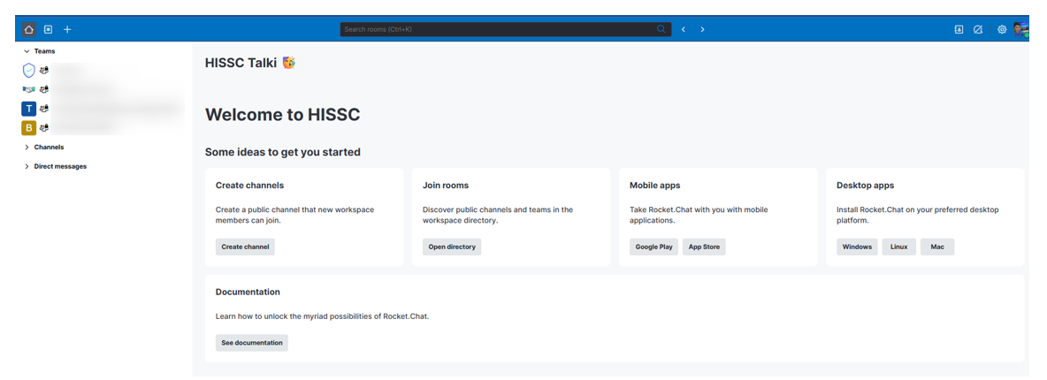Open the settings gear icon
This screenshot has width=1047, height=380.
point(1002,29)
